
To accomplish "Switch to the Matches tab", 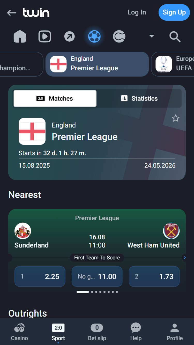I will (x=55, y=99).
